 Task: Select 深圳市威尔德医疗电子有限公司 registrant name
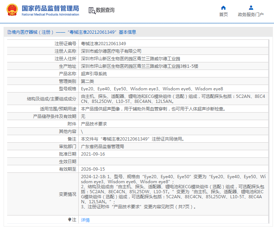click(111, 51)
